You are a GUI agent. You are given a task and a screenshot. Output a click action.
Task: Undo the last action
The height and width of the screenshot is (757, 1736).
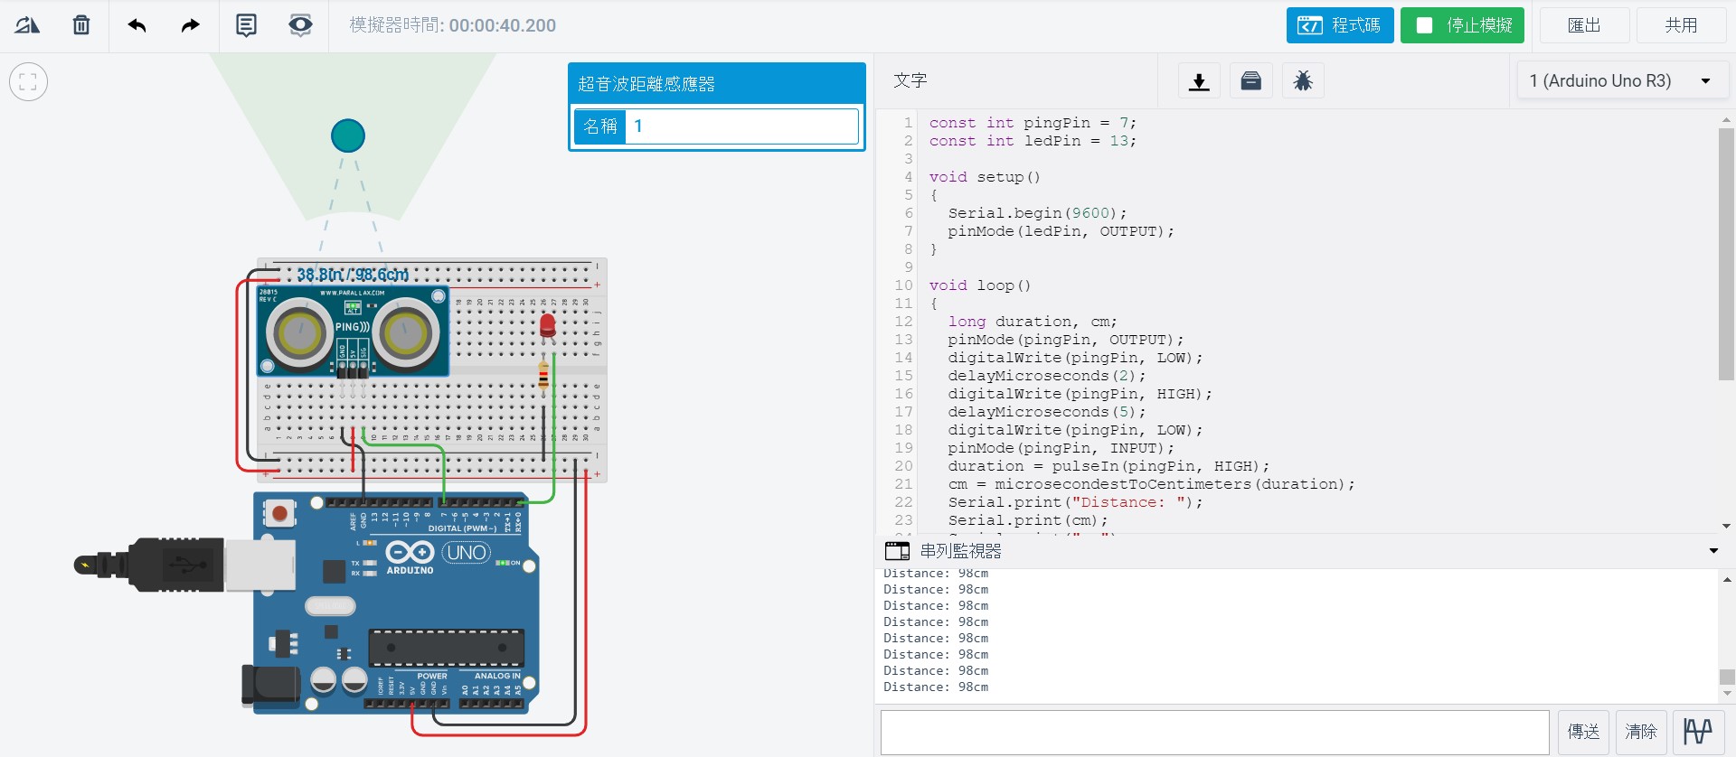[x=137, y=25]
